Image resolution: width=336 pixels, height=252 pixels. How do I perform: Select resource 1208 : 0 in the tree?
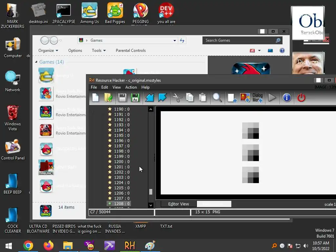click(119, 203)
